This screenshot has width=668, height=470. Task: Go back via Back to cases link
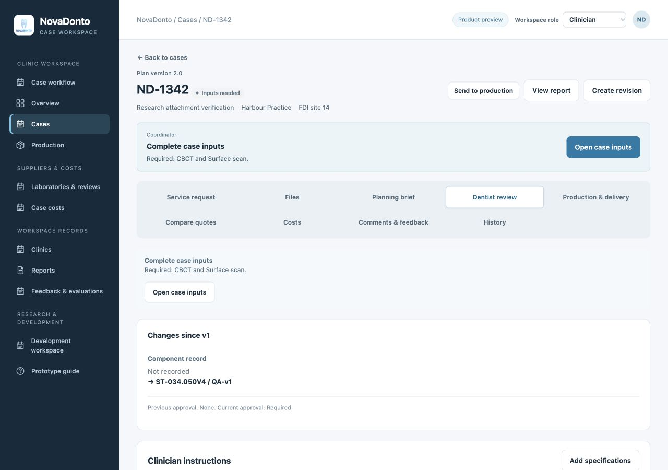tap(162, 57)
